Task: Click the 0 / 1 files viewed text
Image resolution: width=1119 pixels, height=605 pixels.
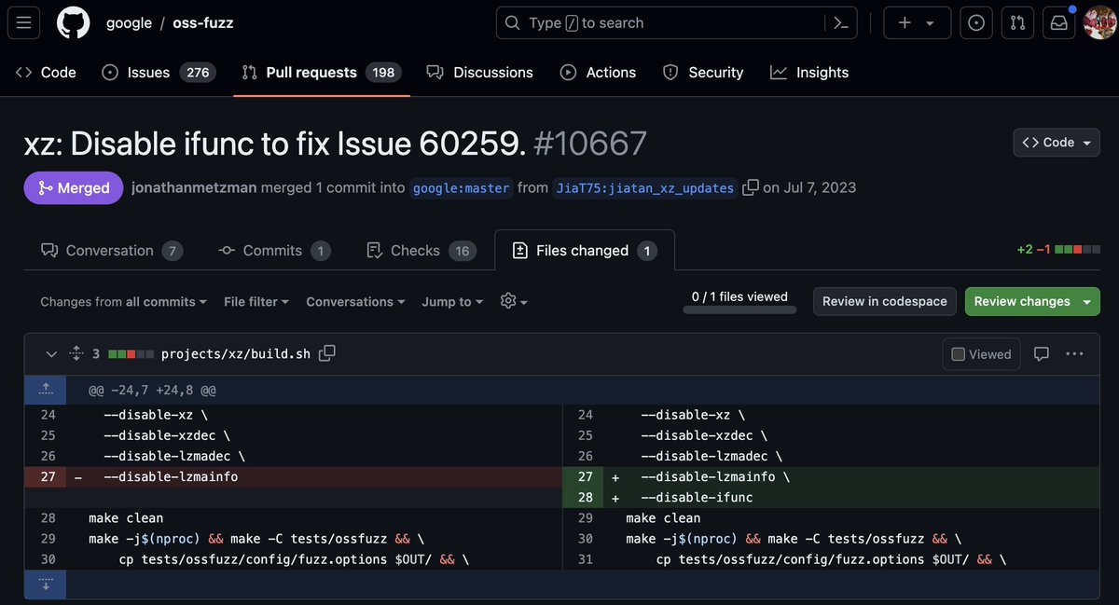Action: tap(739, 296)
